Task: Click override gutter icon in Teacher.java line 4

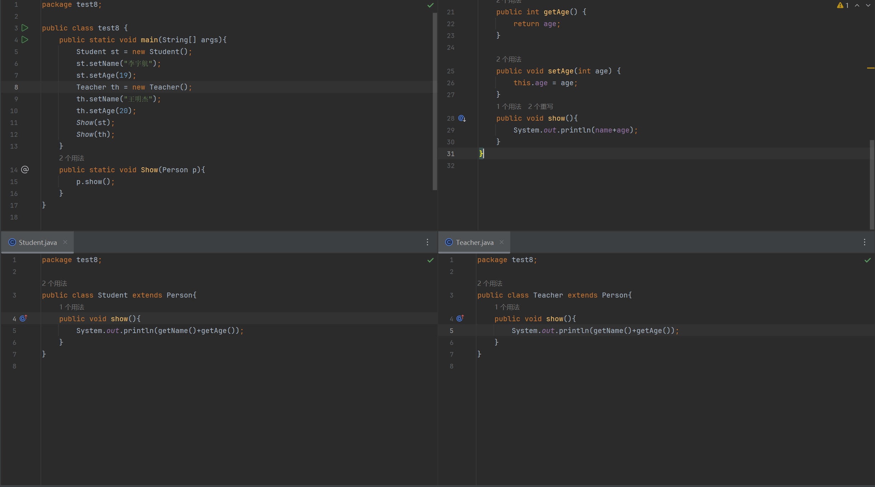Action: pyautogui.click(x=460, y=318)
